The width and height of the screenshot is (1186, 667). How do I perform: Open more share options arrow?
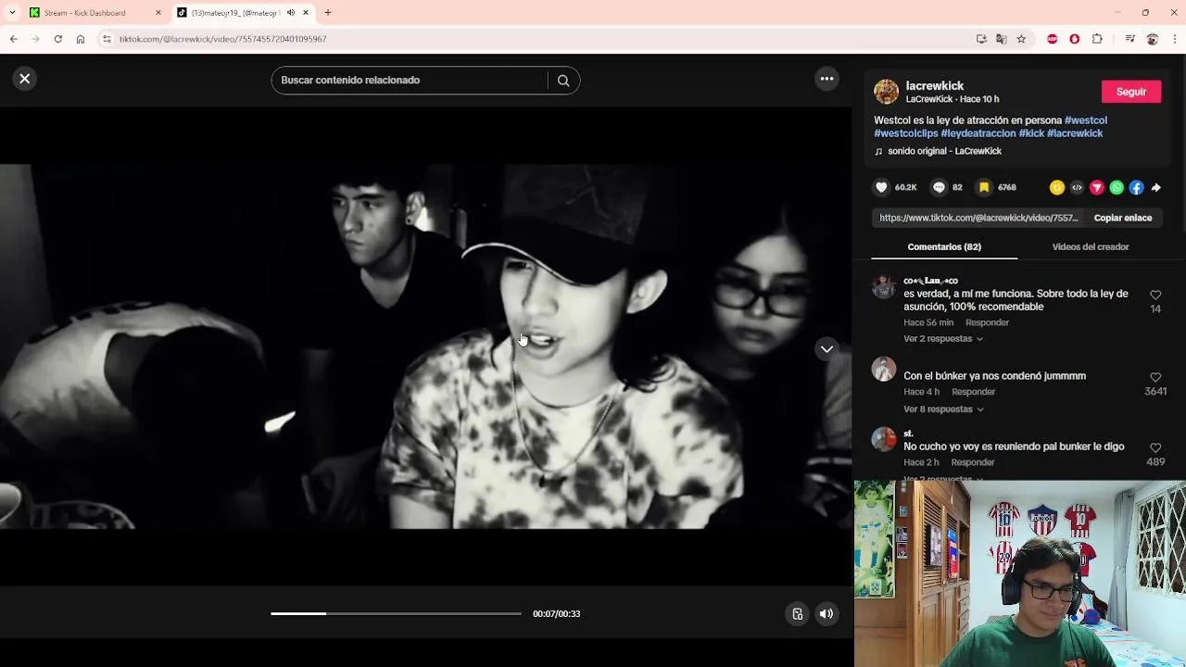pos(1155,187)
